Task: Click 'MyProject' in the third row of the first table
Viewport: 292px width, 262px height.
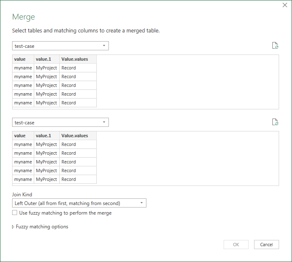Action: (x=47, y=85)
